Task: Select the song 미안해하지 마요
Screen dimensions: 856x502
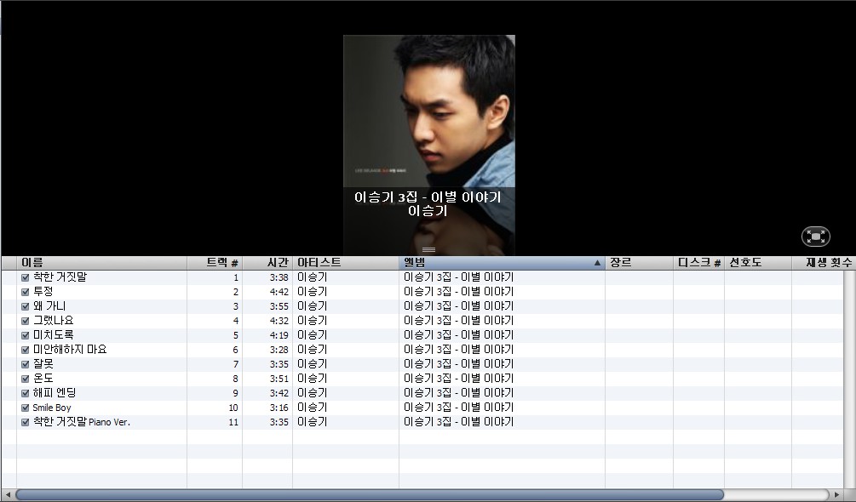Action: 70,350
